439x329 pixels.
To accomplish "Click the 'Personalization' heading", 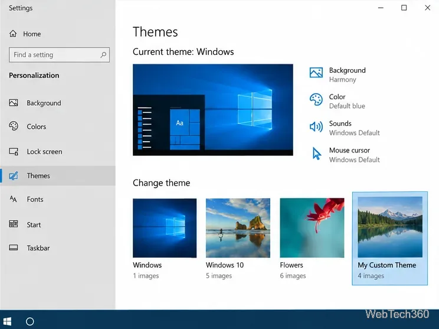I will click(x=34, y=76).
